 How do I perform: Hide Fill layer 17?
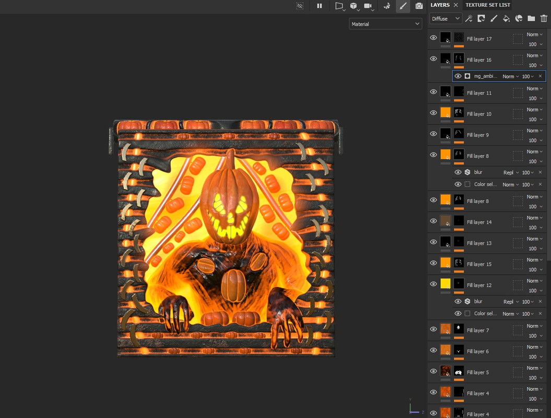[x=433, y=38]
